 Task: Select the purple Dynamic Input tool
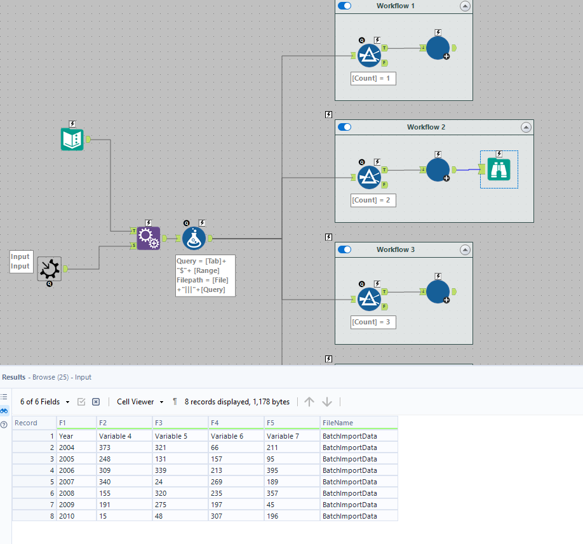149,238
